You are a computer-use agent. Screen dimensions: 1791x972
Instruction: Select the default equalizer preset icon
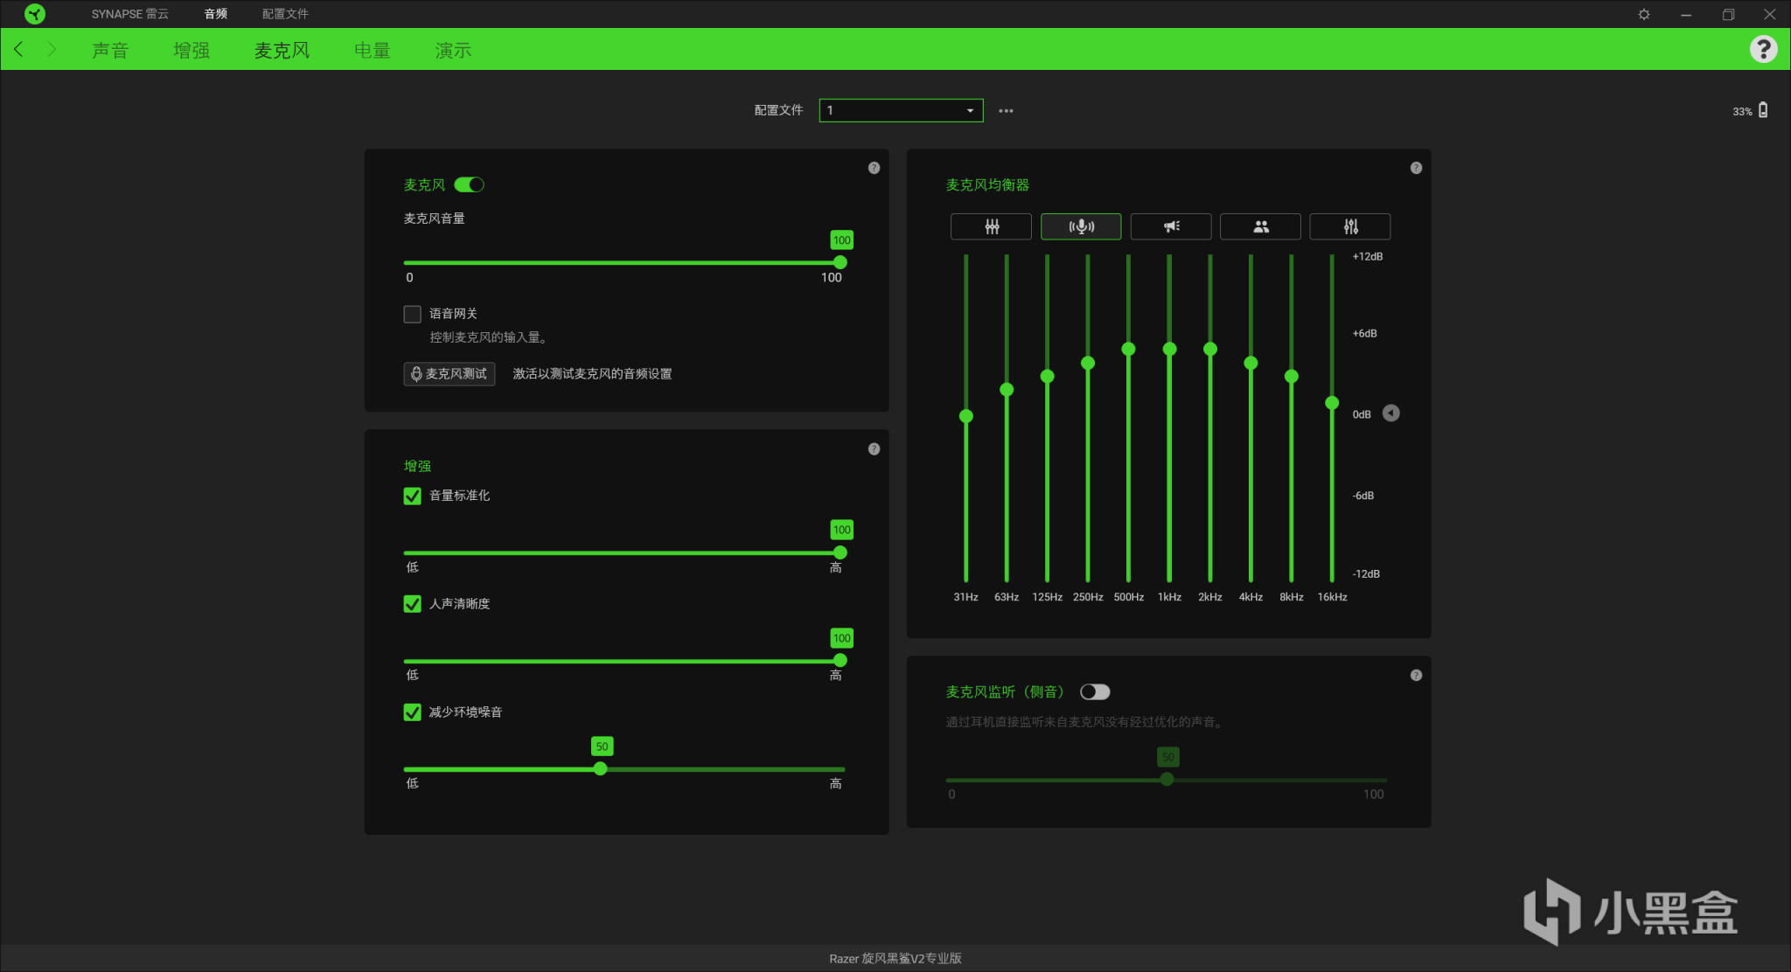click(x=991, y=226)
